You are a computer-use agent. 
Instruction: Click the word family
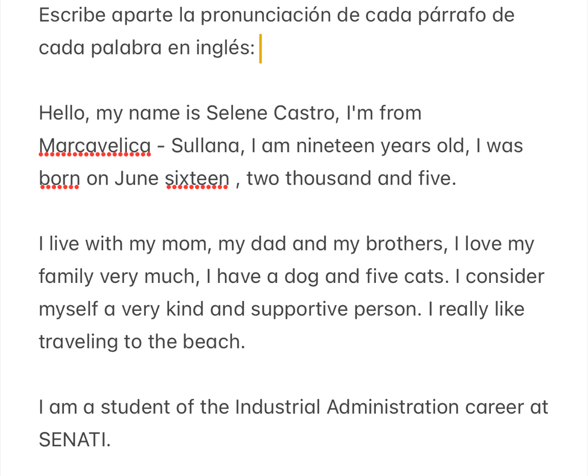point(68,277)
